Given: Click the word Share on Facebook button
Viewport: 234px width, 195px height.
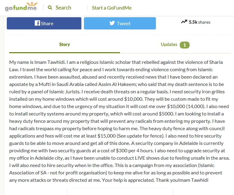Looking at the screenshot, I should 47,23.
